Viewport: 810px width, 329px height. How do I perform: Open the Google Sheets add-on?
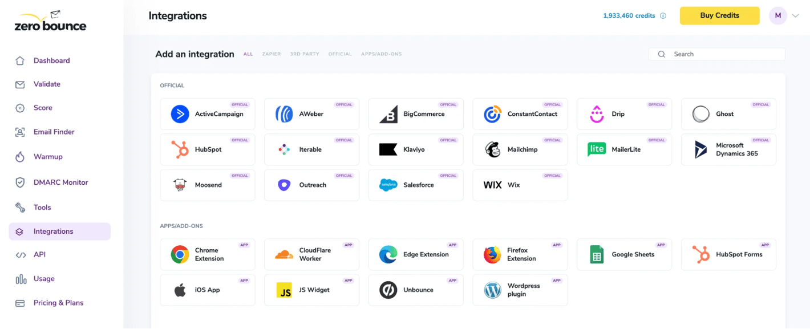[624, 254]
